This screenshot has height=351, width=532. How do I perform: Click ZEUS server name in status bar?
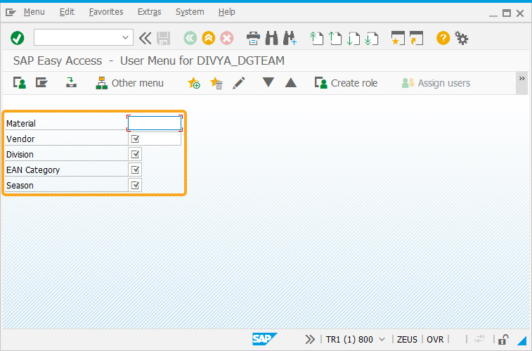coord(407,340)
